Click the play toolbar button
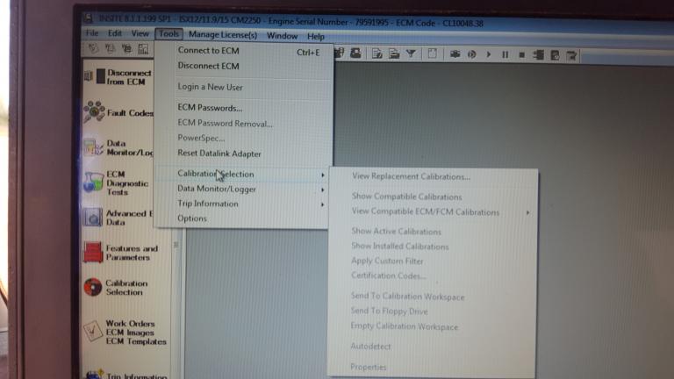 tap(488, 54)
